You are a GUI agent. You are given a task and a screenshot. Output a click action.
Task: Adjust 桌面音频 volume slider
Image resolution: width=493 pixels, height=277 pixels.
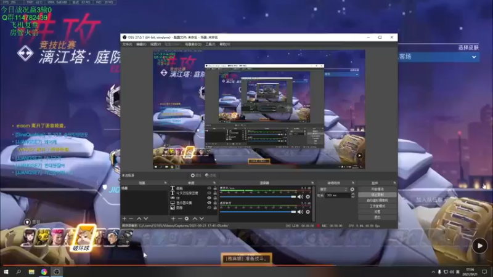[258, 212]
